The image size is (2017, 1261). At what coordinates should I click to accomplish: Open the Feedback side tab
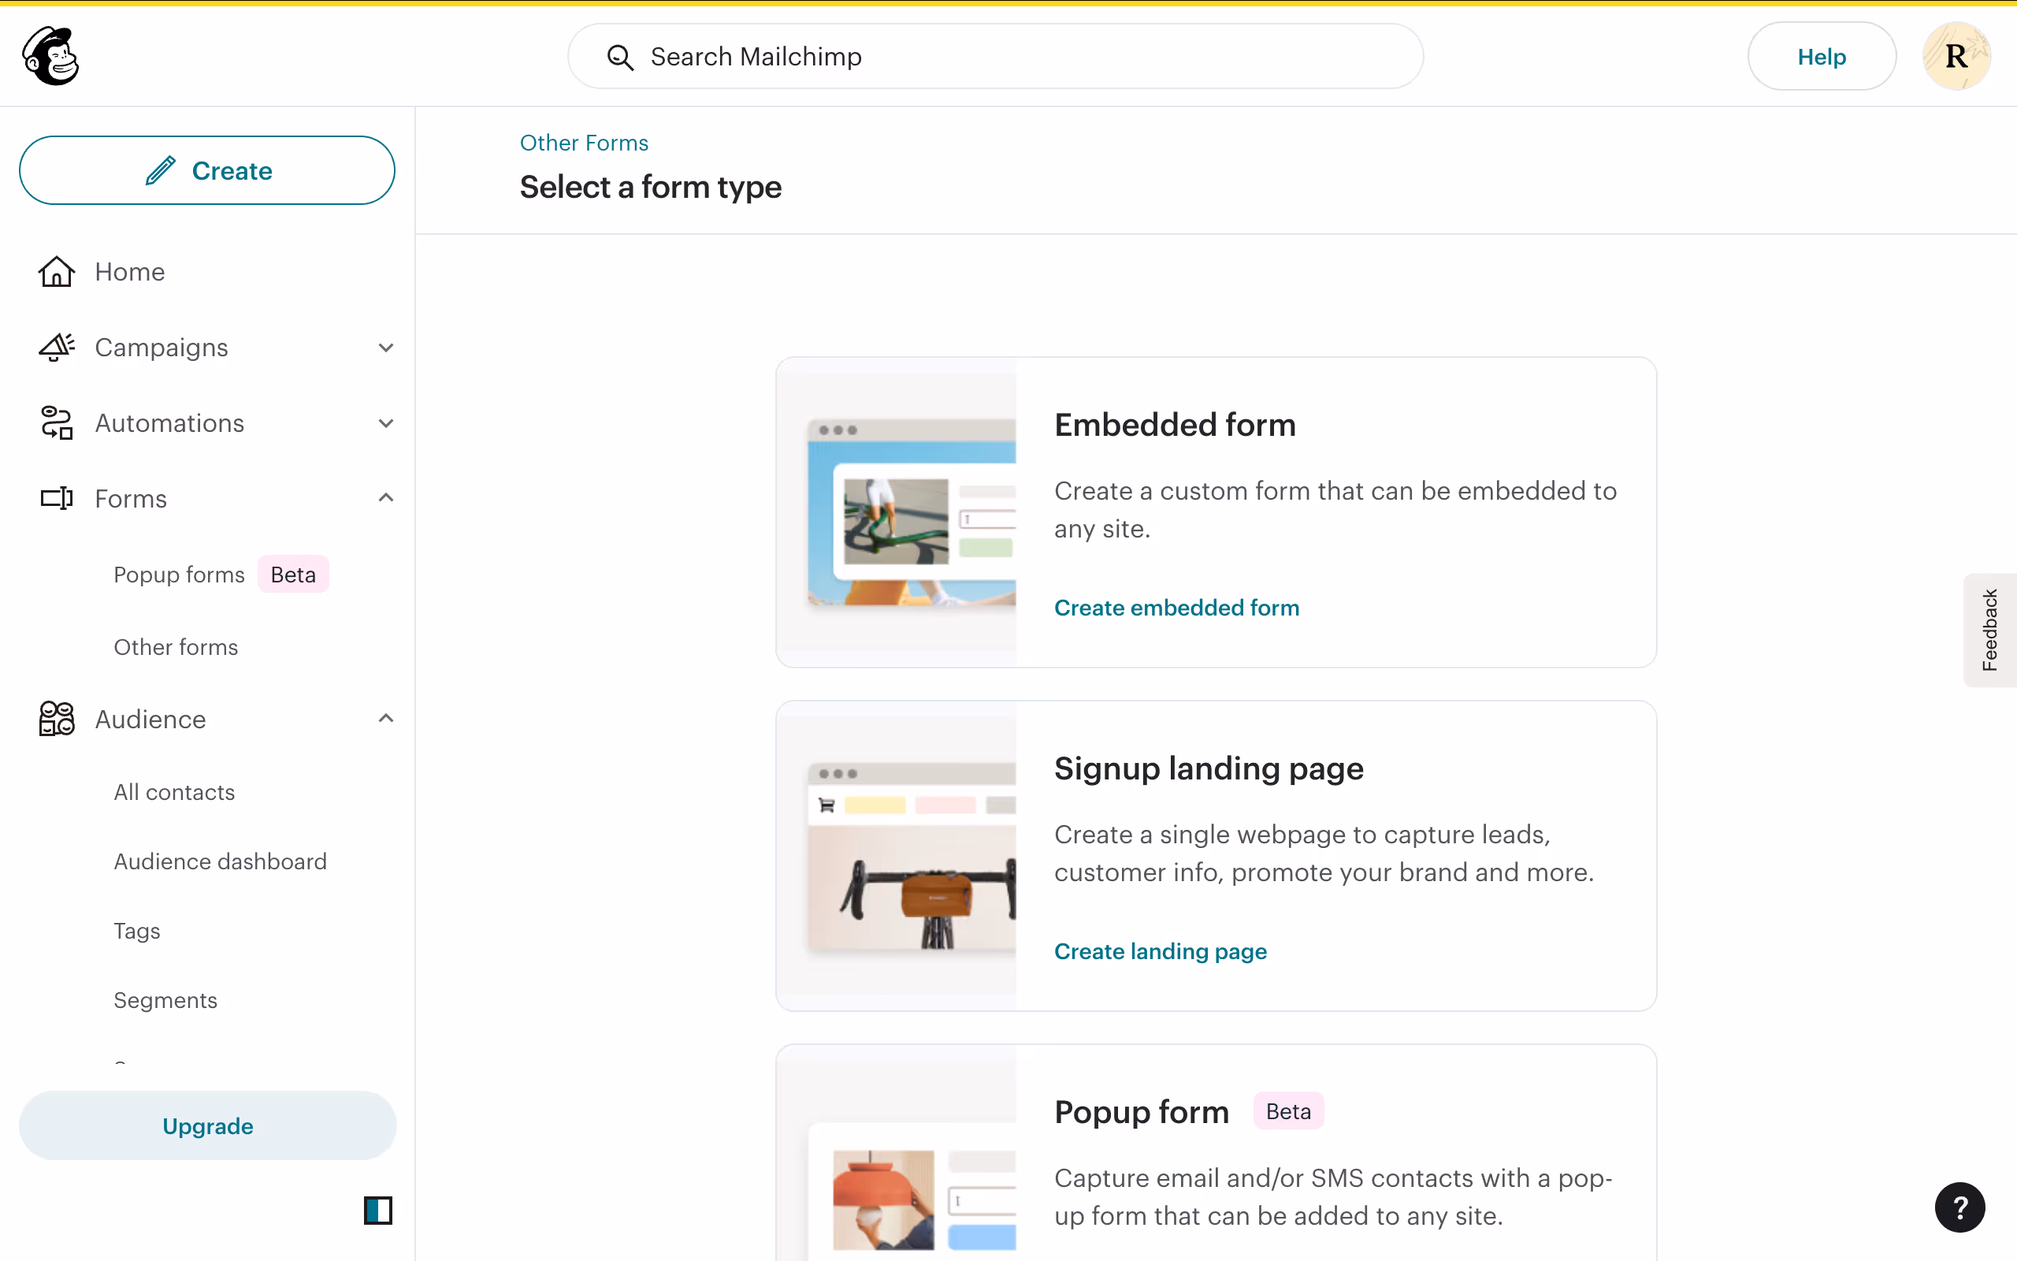pos(1989,630)
